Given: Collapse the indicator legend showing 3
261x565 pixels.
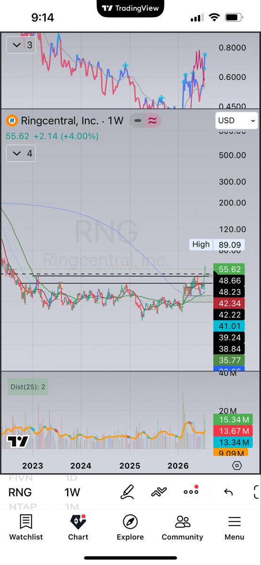Looking at the screenshot, I should coord(22,45).
